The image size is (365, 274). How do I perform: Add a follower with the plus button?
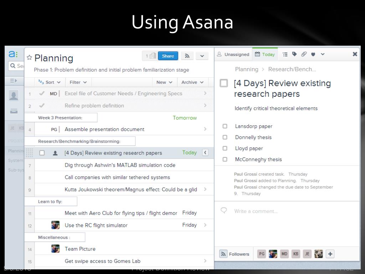tap(330, 254)
